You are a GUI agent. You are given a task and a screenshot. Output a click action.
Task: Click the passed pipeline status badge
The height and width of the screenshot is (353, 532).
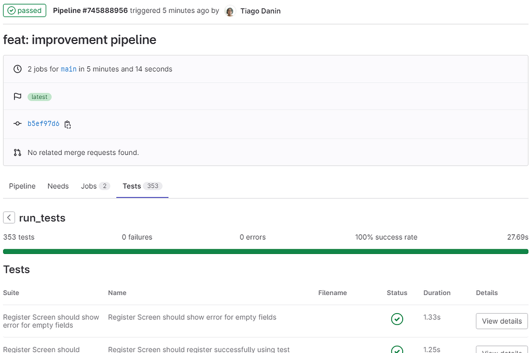(24, 10)
